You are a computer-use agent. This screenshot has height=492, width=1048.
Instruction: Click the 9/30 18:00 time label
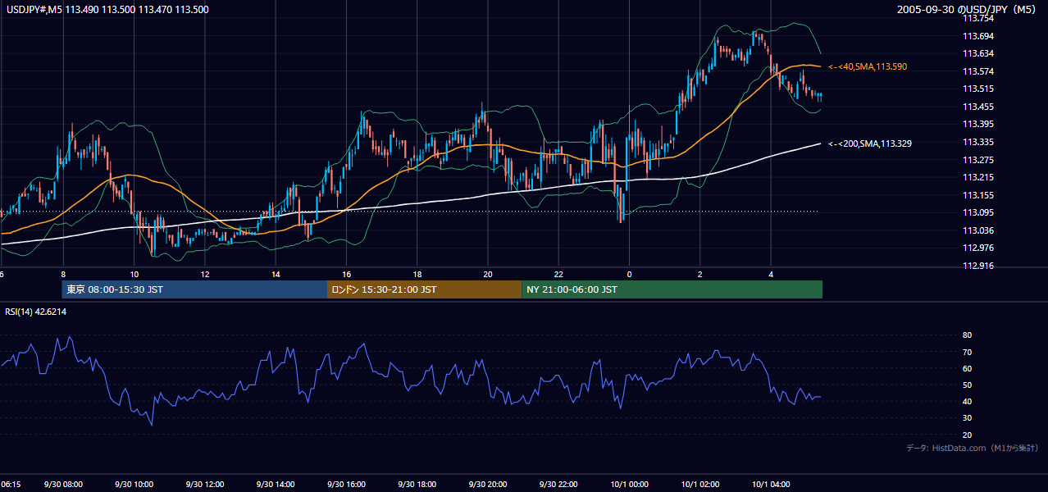pos(417,484)
